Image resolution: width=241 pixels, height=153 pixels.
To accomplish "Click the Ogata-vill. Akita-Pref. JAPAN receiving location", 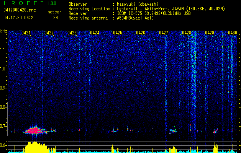I will click(171, 9).
